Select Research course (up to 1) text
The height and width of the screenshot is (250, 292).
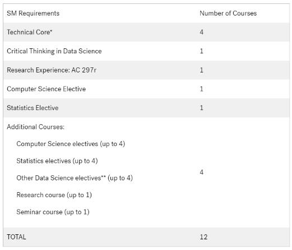[54, 195]
